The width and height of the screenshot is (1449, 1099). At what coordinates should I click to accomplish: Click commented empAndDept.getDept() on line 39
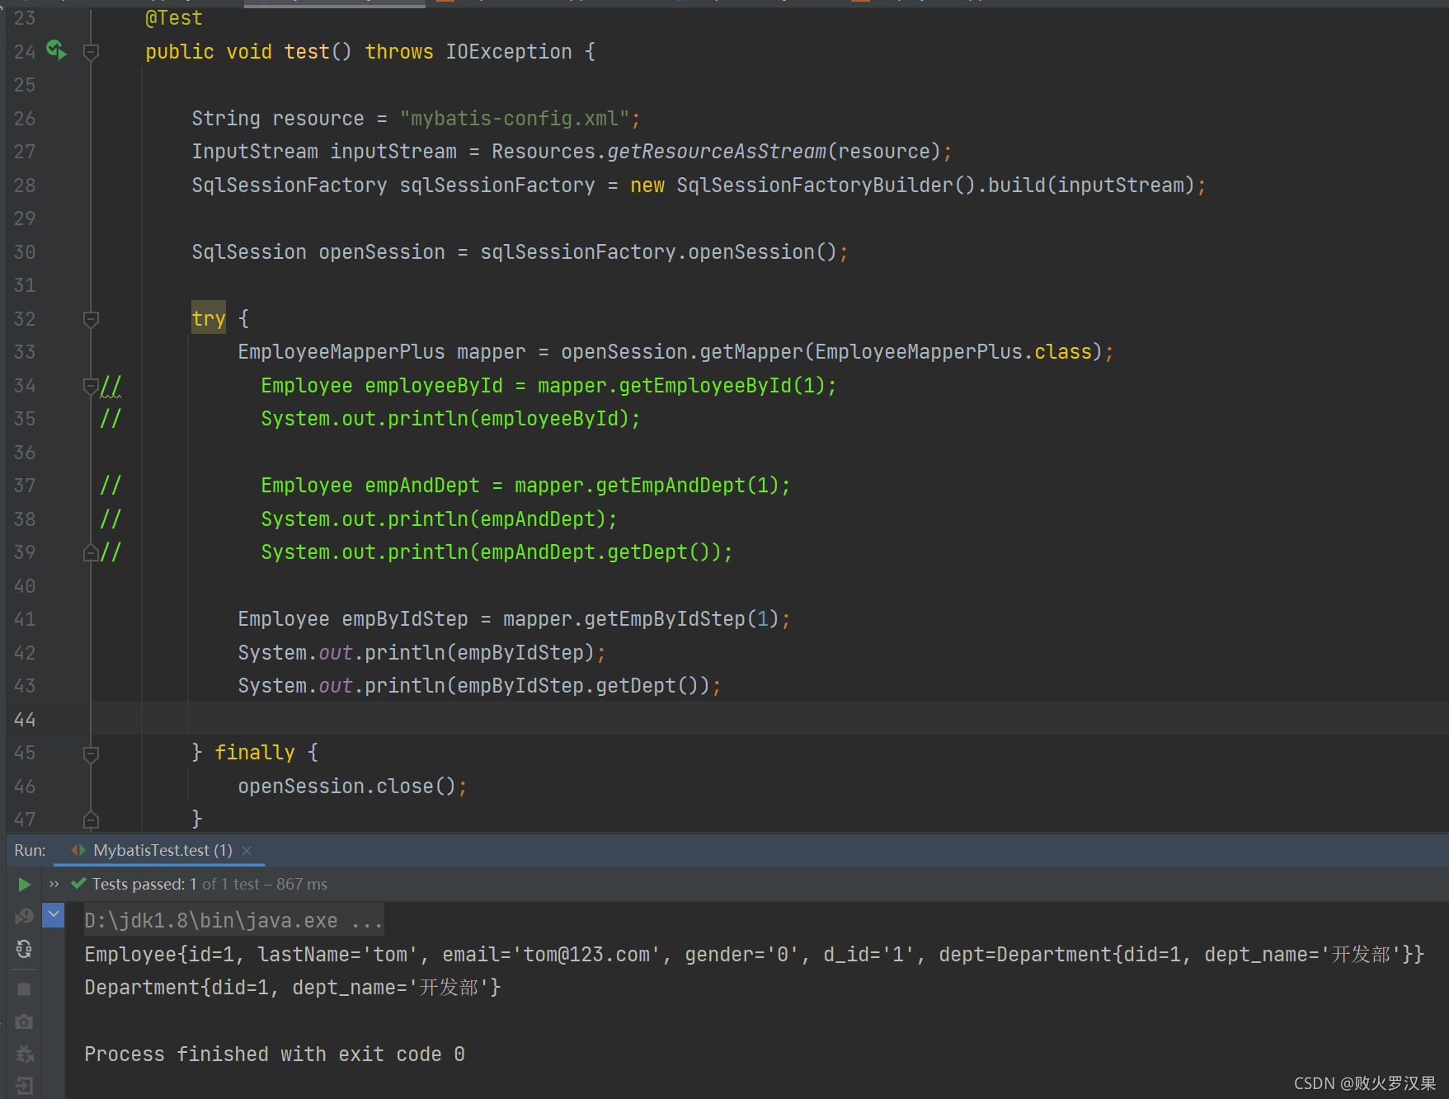tap(595, 552)
